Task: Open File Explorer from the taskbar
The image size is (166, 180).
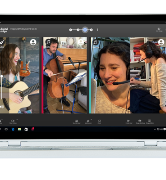Action: [x=19, y=129]
